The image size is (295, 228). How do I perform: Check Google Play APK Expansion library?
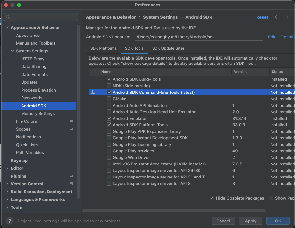point(109,131)
